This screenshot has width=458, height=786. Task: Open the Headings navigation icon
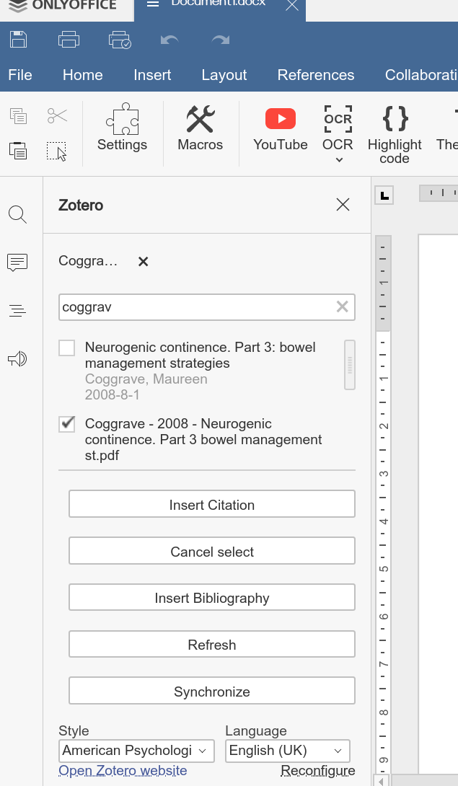[x=17, y=310]
